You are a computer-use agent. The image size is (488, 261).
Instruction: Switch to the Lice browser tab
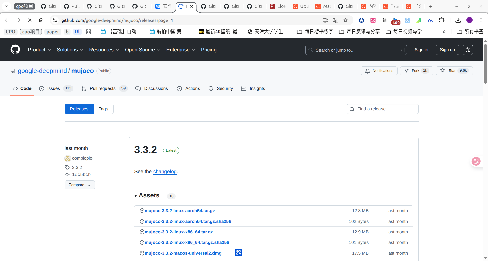click(278, 6)
